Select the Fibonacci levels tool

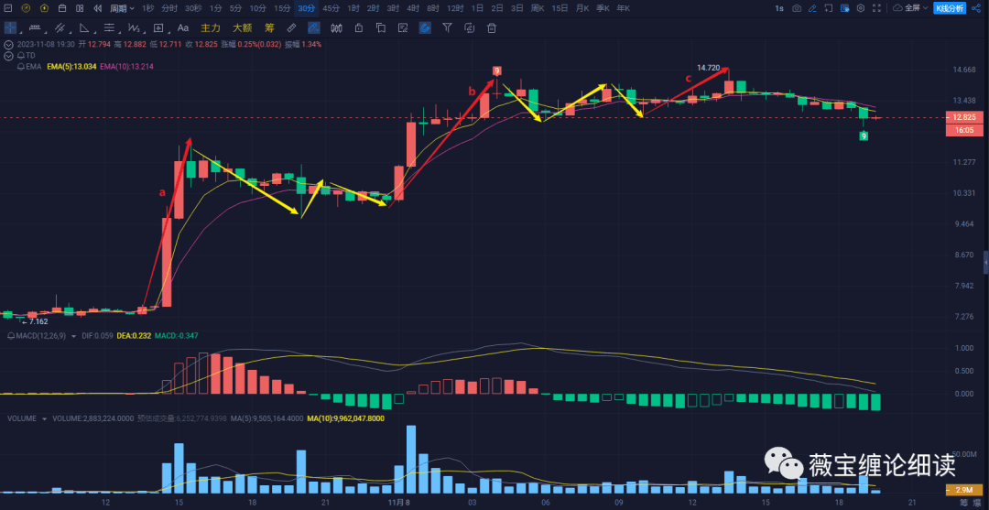(108, 27)
